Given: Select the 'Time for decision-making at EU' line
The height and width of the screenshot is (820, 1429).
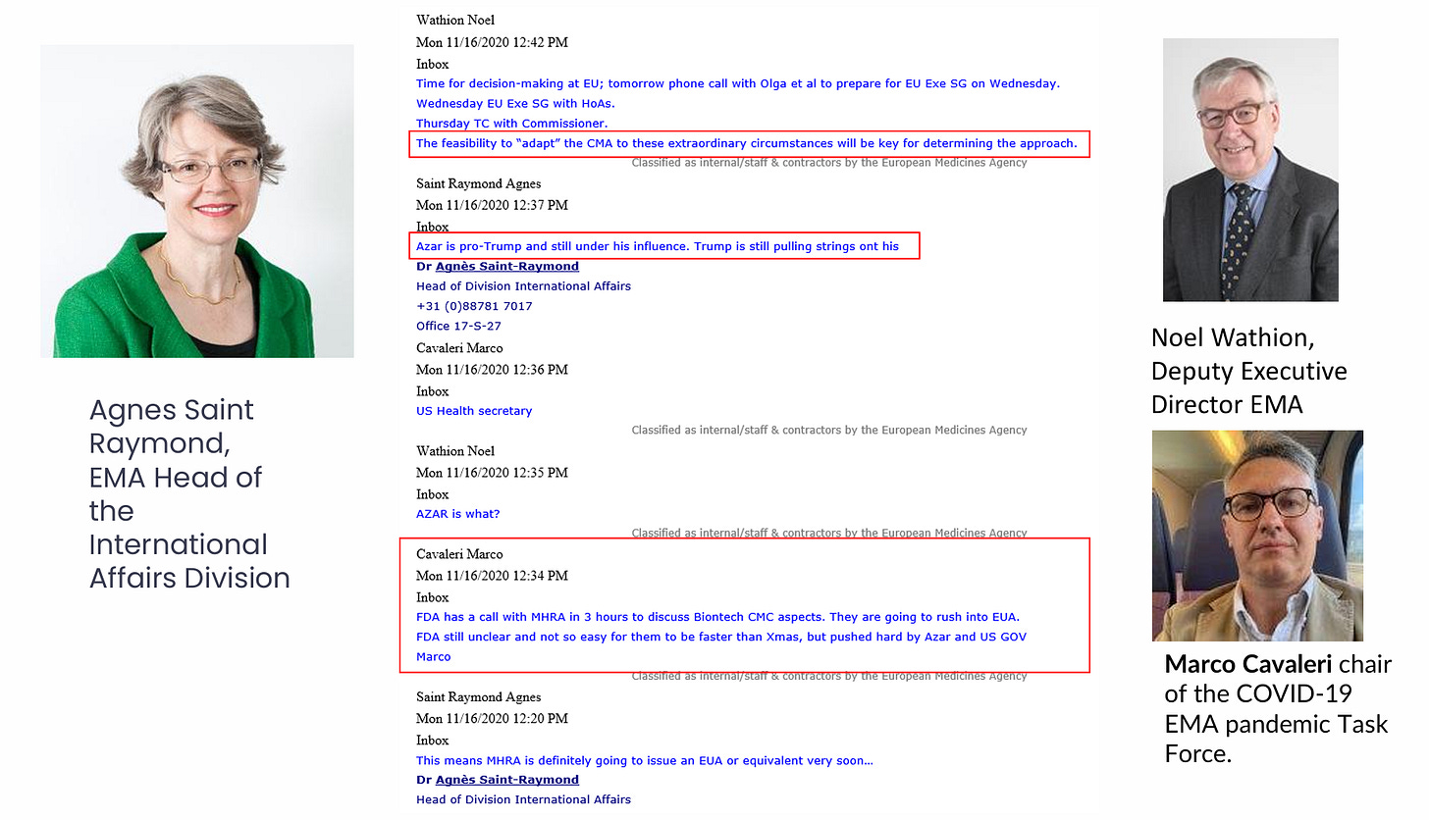Looking at the screenshot, I should tap(738, 83).
